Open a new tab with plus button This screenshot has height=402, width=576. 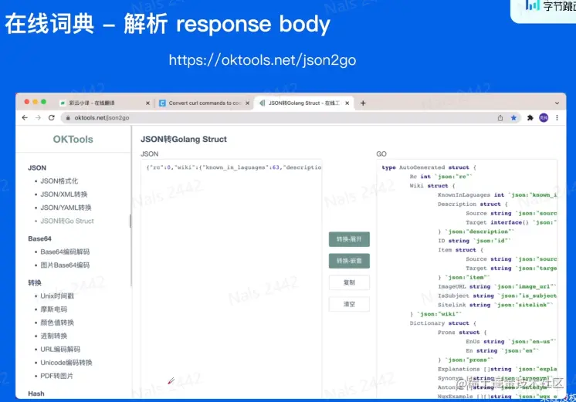pos(363,103)
